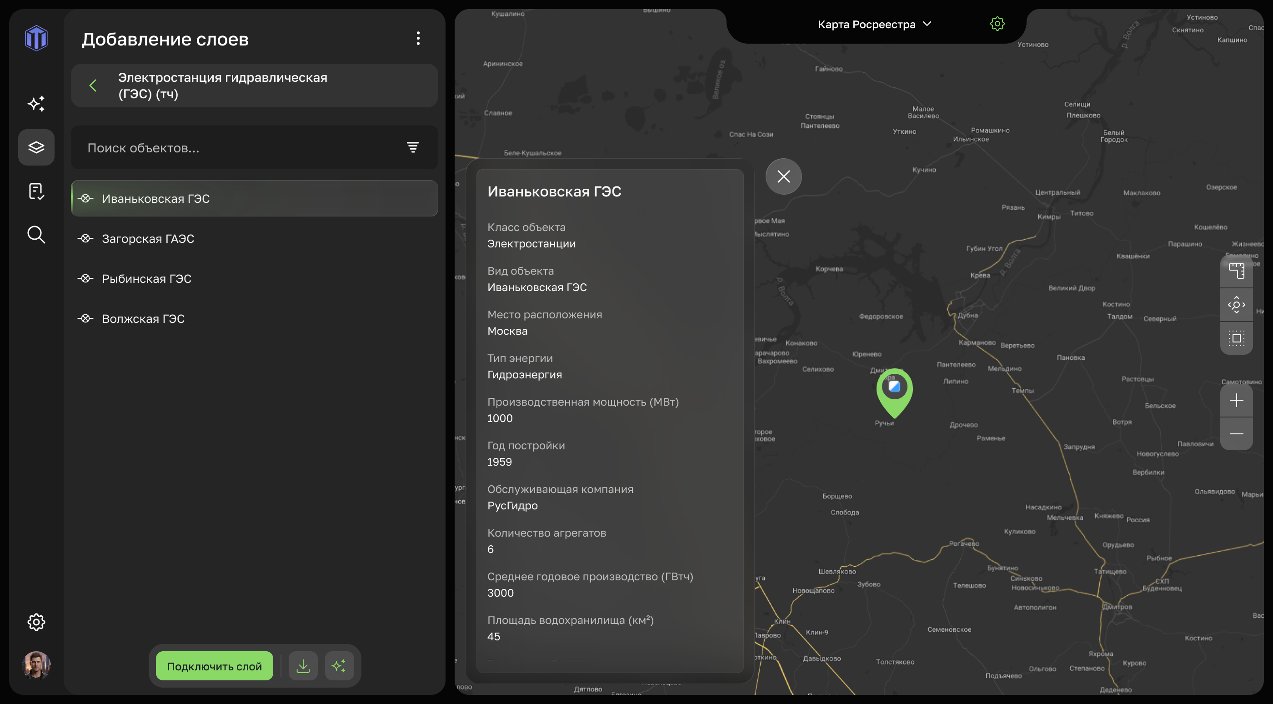Open the Карта Росреестра map dropdown

[x=874, y=24]
